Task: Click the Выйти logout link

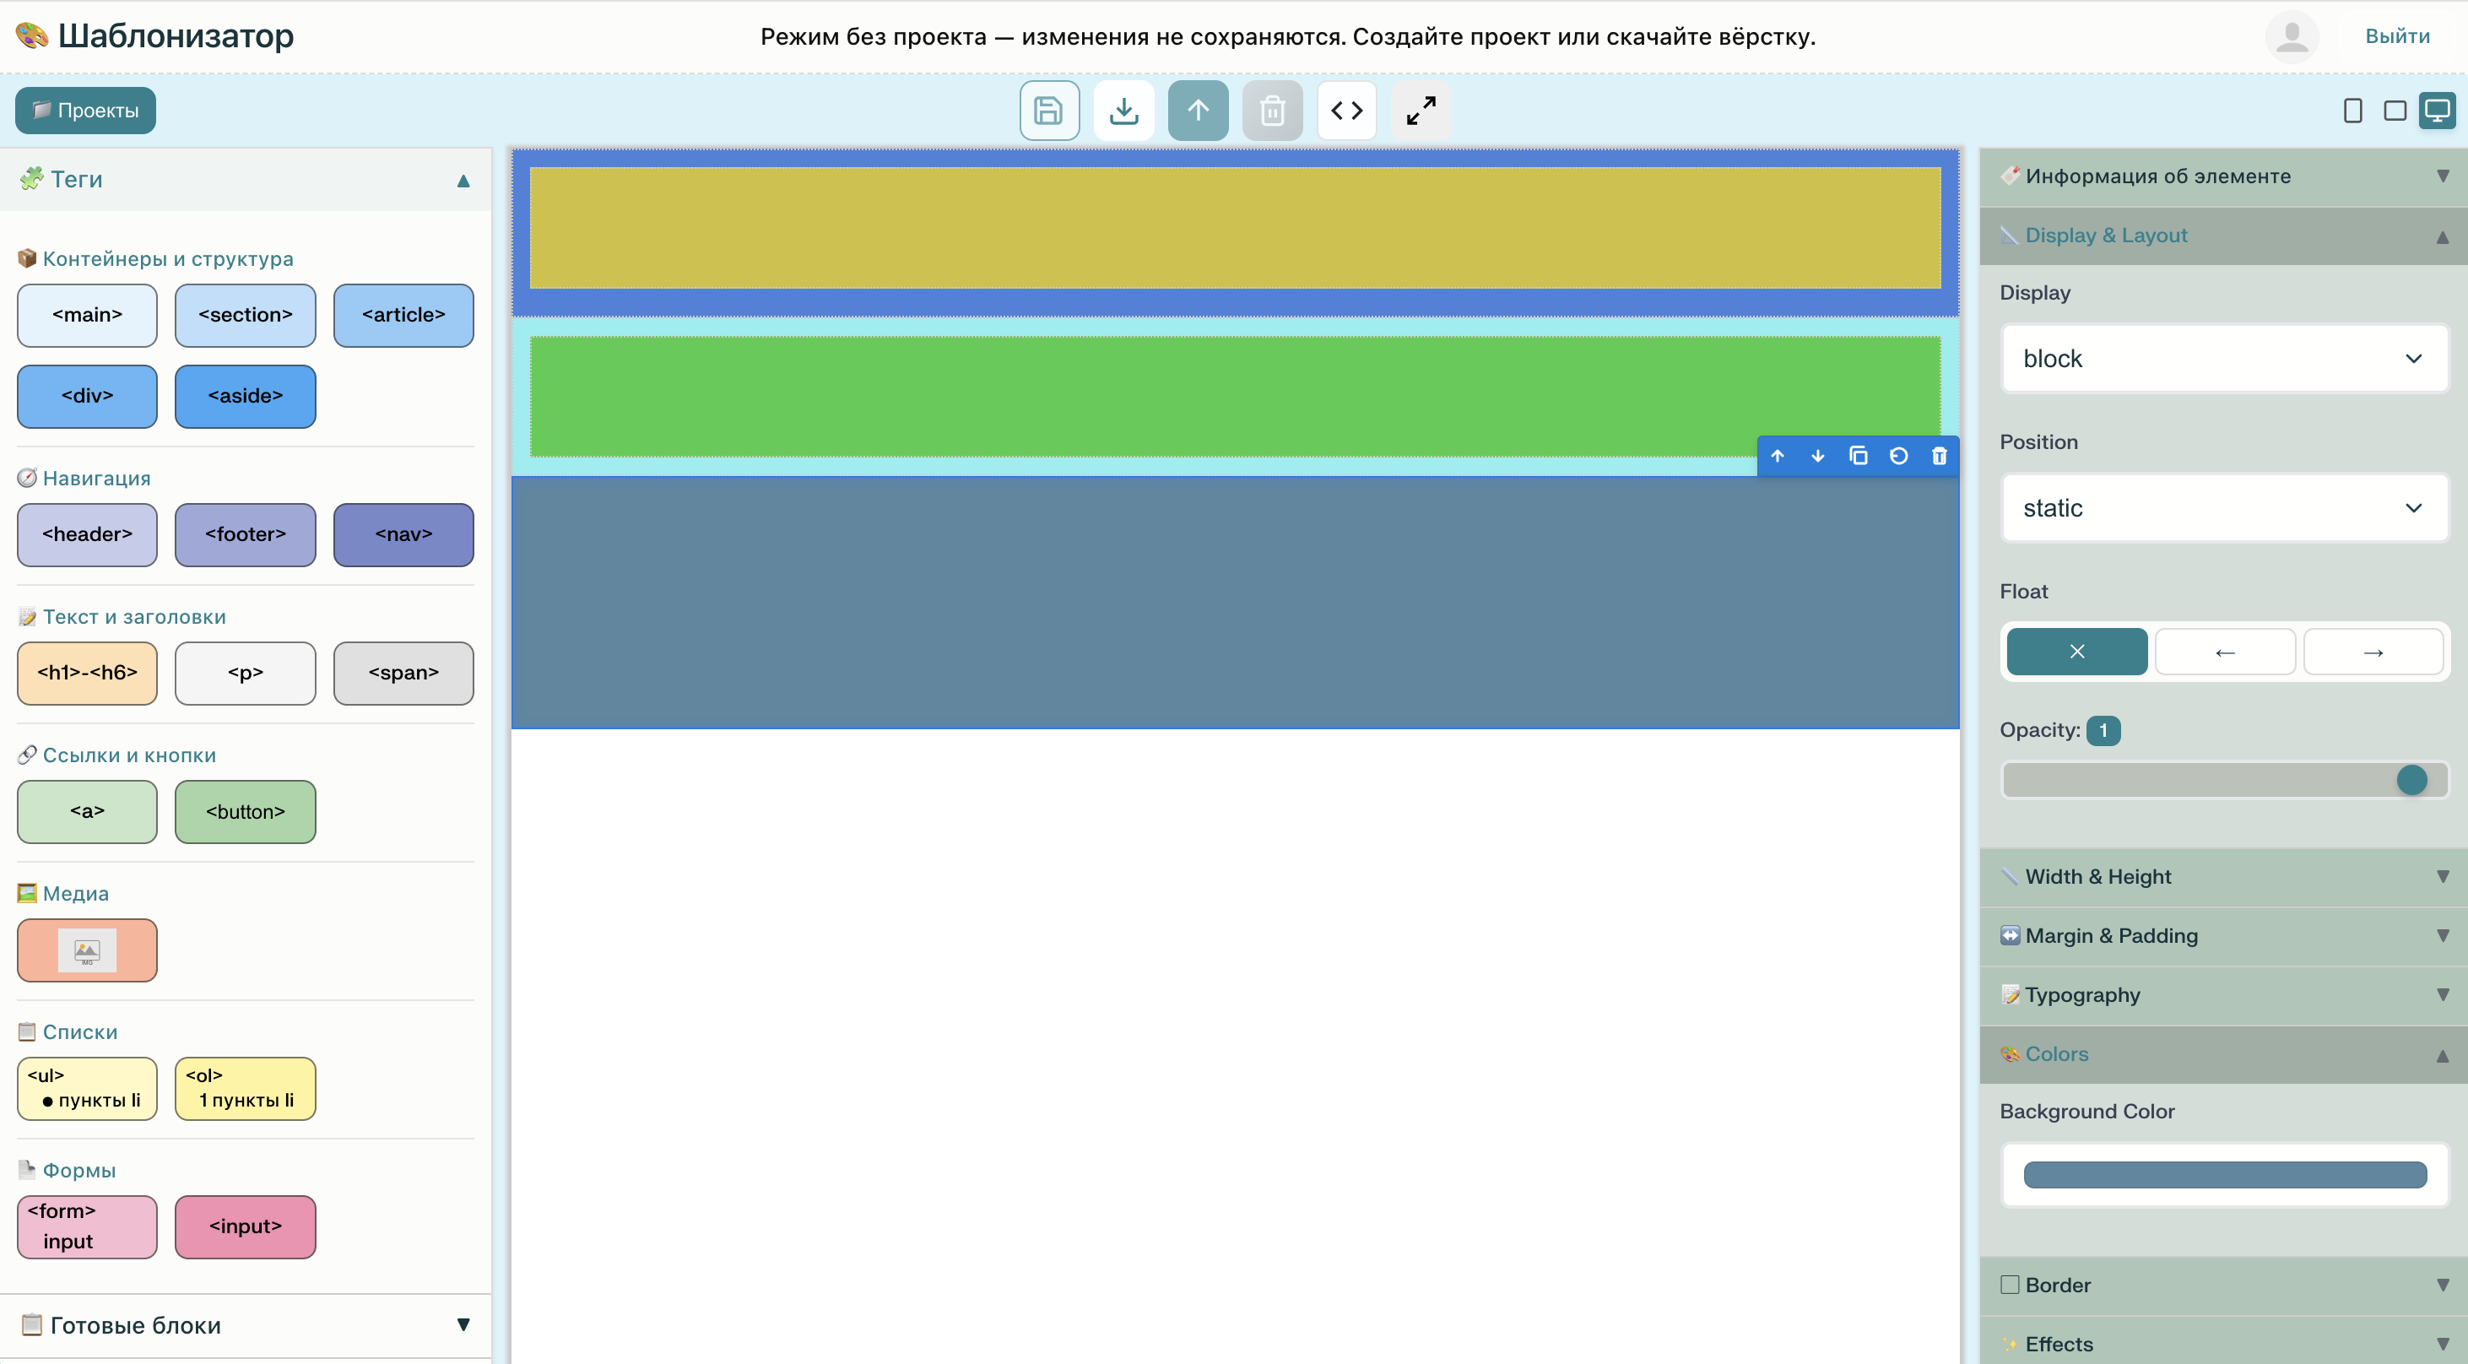Action: [x=2397, y=36]
